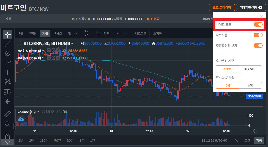Select the pattern drawing tool
The width and height of the screenshot is (268, 147).
coord(7,82)
